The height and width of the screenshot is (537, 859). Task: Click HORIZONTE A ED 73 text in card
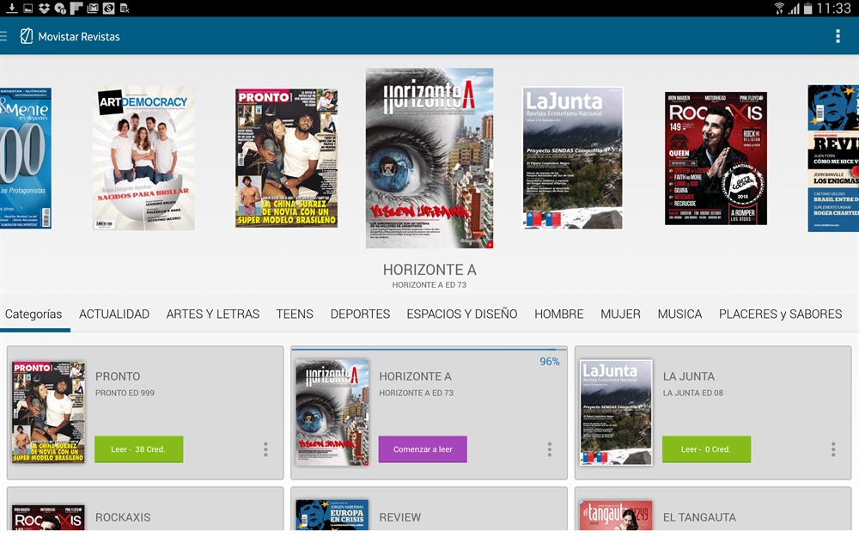coord(417,393)
